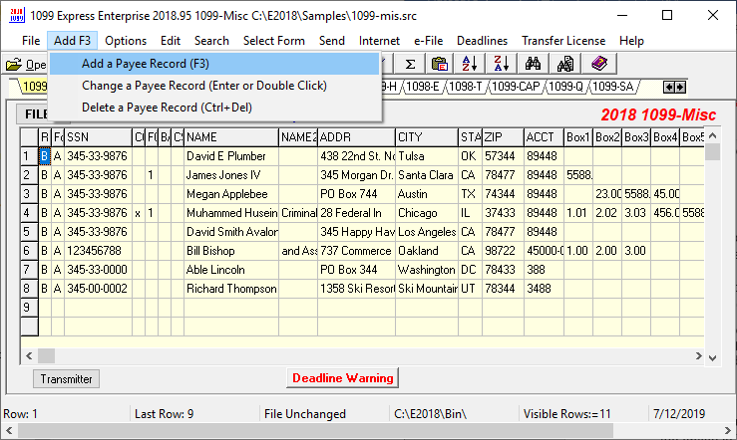Open the Internet menu
Image resolution: width=737 pixels, height=440 pixels.
pos(379,41)
